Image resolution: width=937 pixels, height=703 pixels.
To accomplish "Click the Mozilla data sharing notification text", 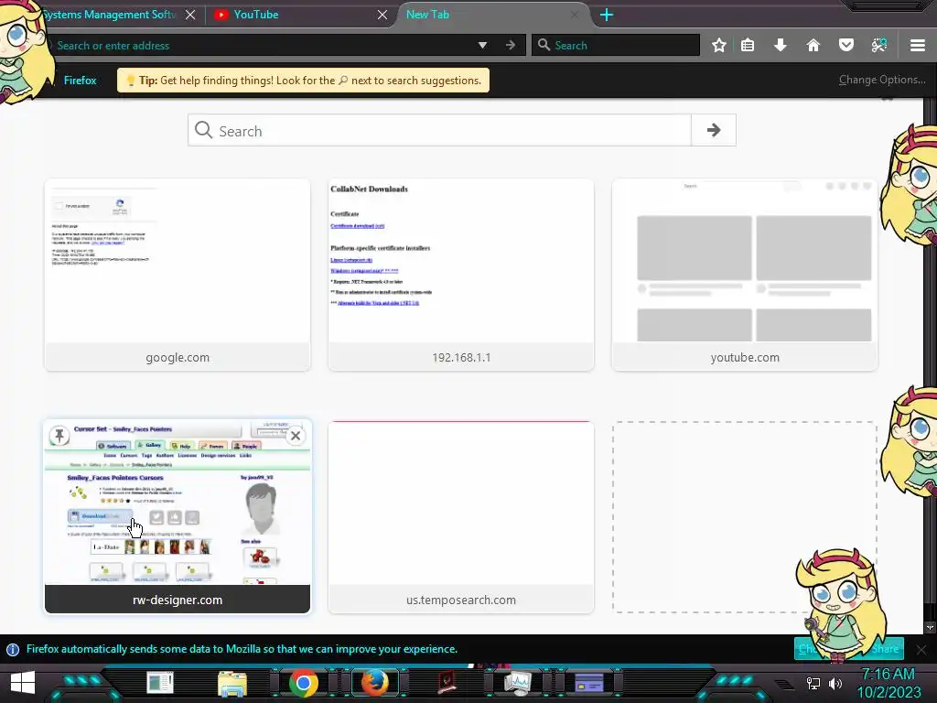I will pos(242,649).
